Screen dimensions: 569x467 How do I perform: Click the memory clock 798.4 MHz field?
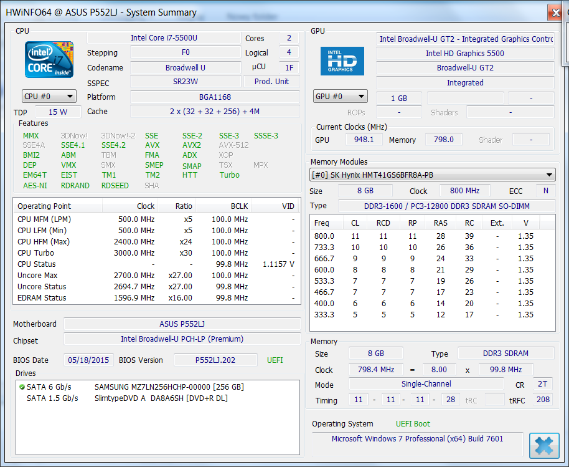376,370
